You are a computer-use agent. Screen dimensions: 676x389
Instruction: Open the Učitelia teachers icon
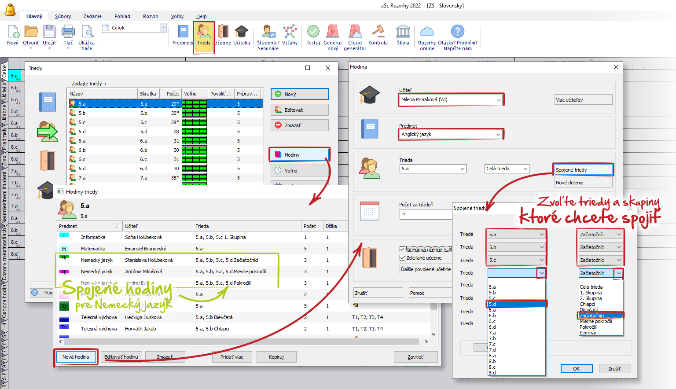point(241,32)
